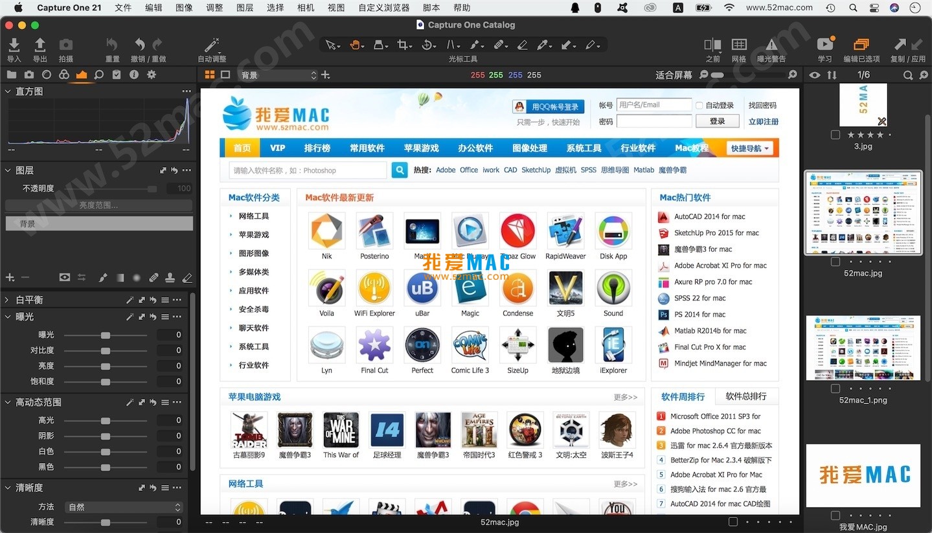Viewport: 932px width, 533px height.
Task: Collapse the 曝光 exposure panel
Action: (x=8, y=317)
